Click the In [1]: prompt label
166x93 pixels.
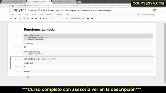pyautogui.click(x=19, y=35)
